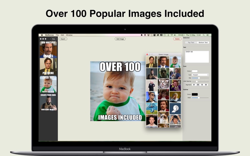Pick the woman in mountain meadow image

click(x=152, y=108)
